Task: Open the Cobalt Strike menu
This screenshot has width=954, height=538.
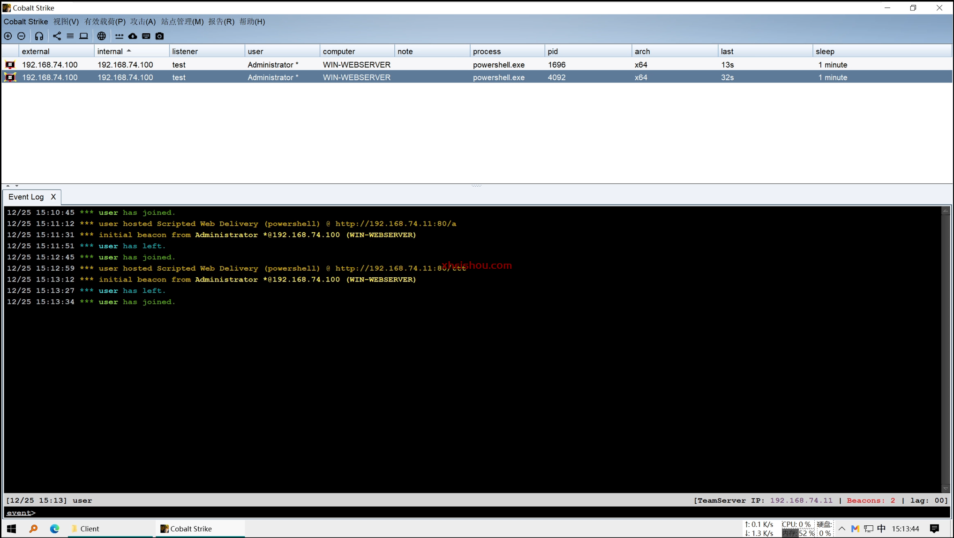Action: pyautogui.click(x=26, y=22)
